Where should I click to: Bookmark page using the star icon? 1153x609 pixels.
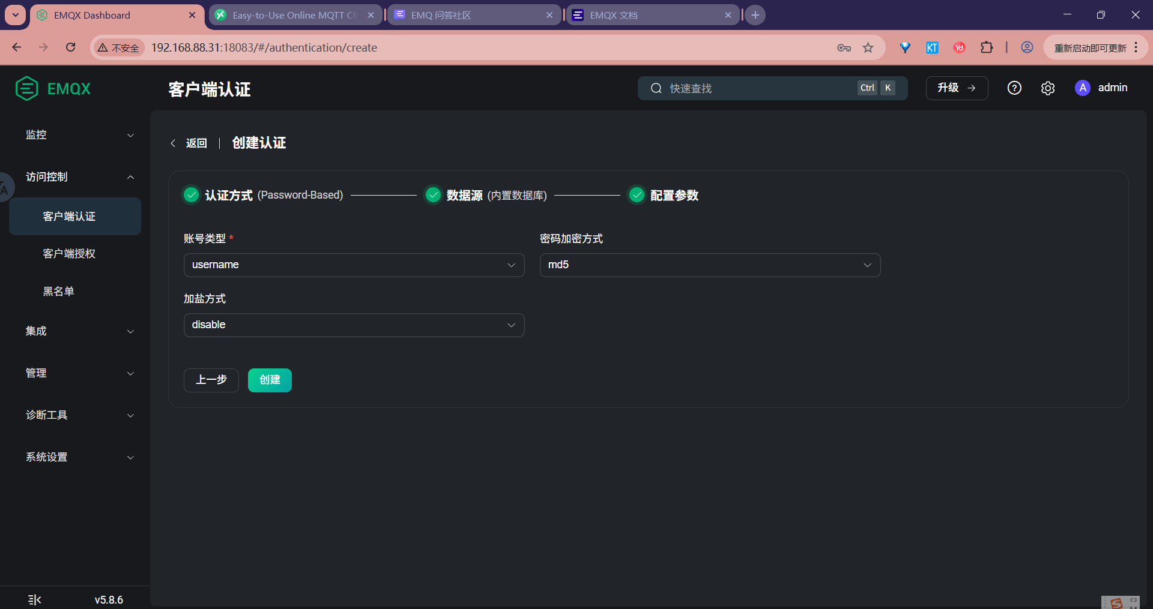868,47
